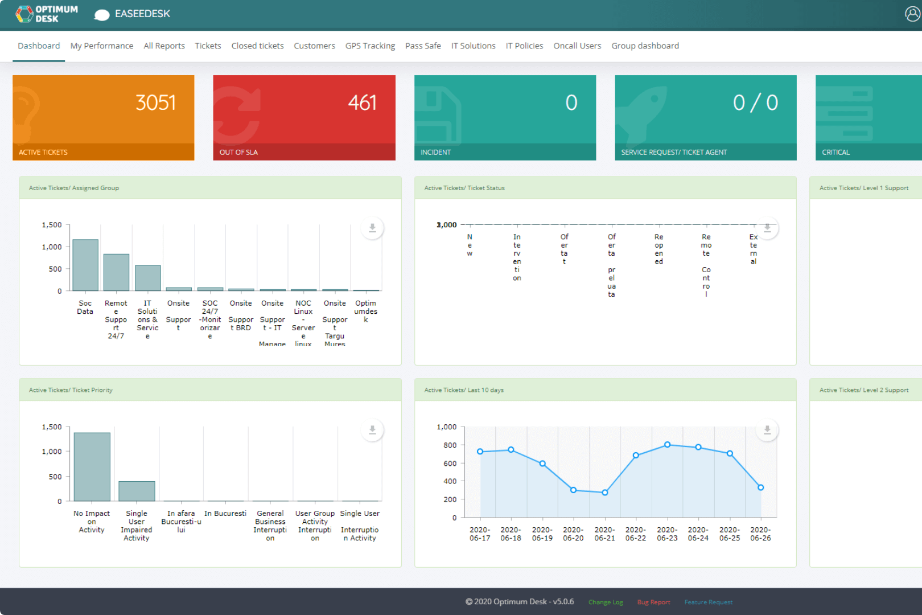922x615 pixels.
Task: Click the Active Tickets lightbulb icon
Action: [x=26, y=114]
